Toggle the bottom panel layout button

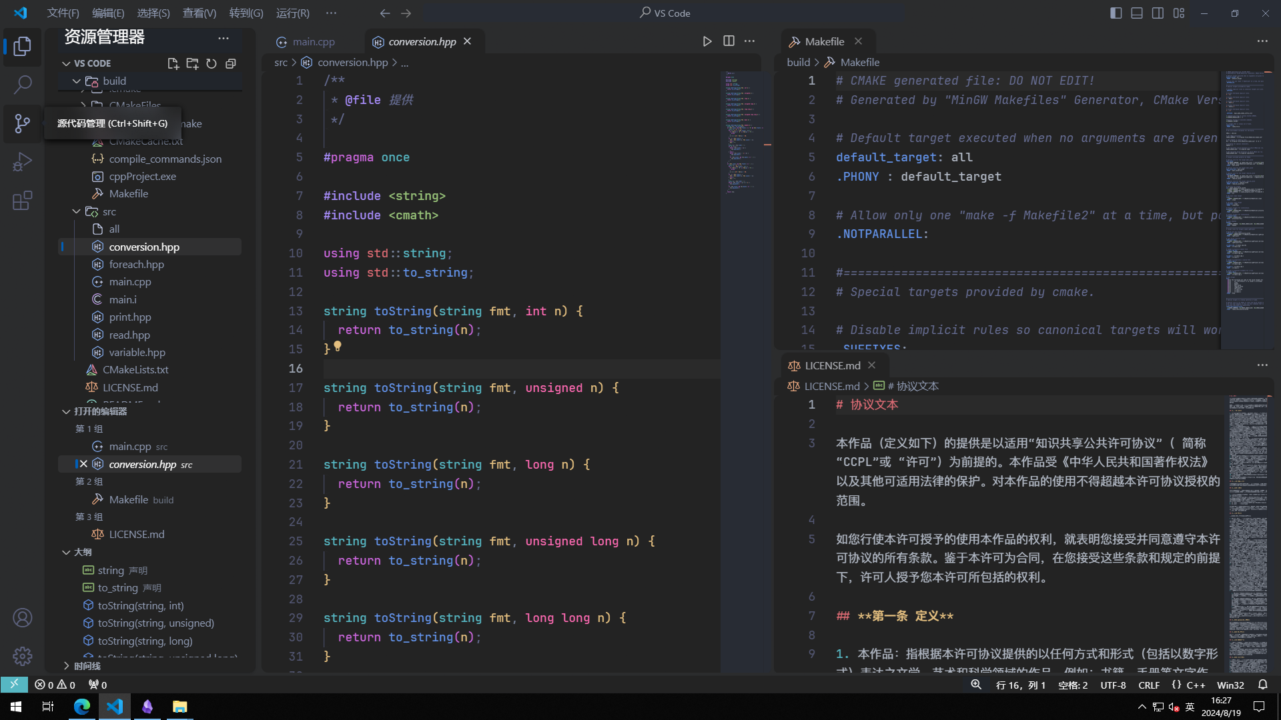coord(1137,13)
